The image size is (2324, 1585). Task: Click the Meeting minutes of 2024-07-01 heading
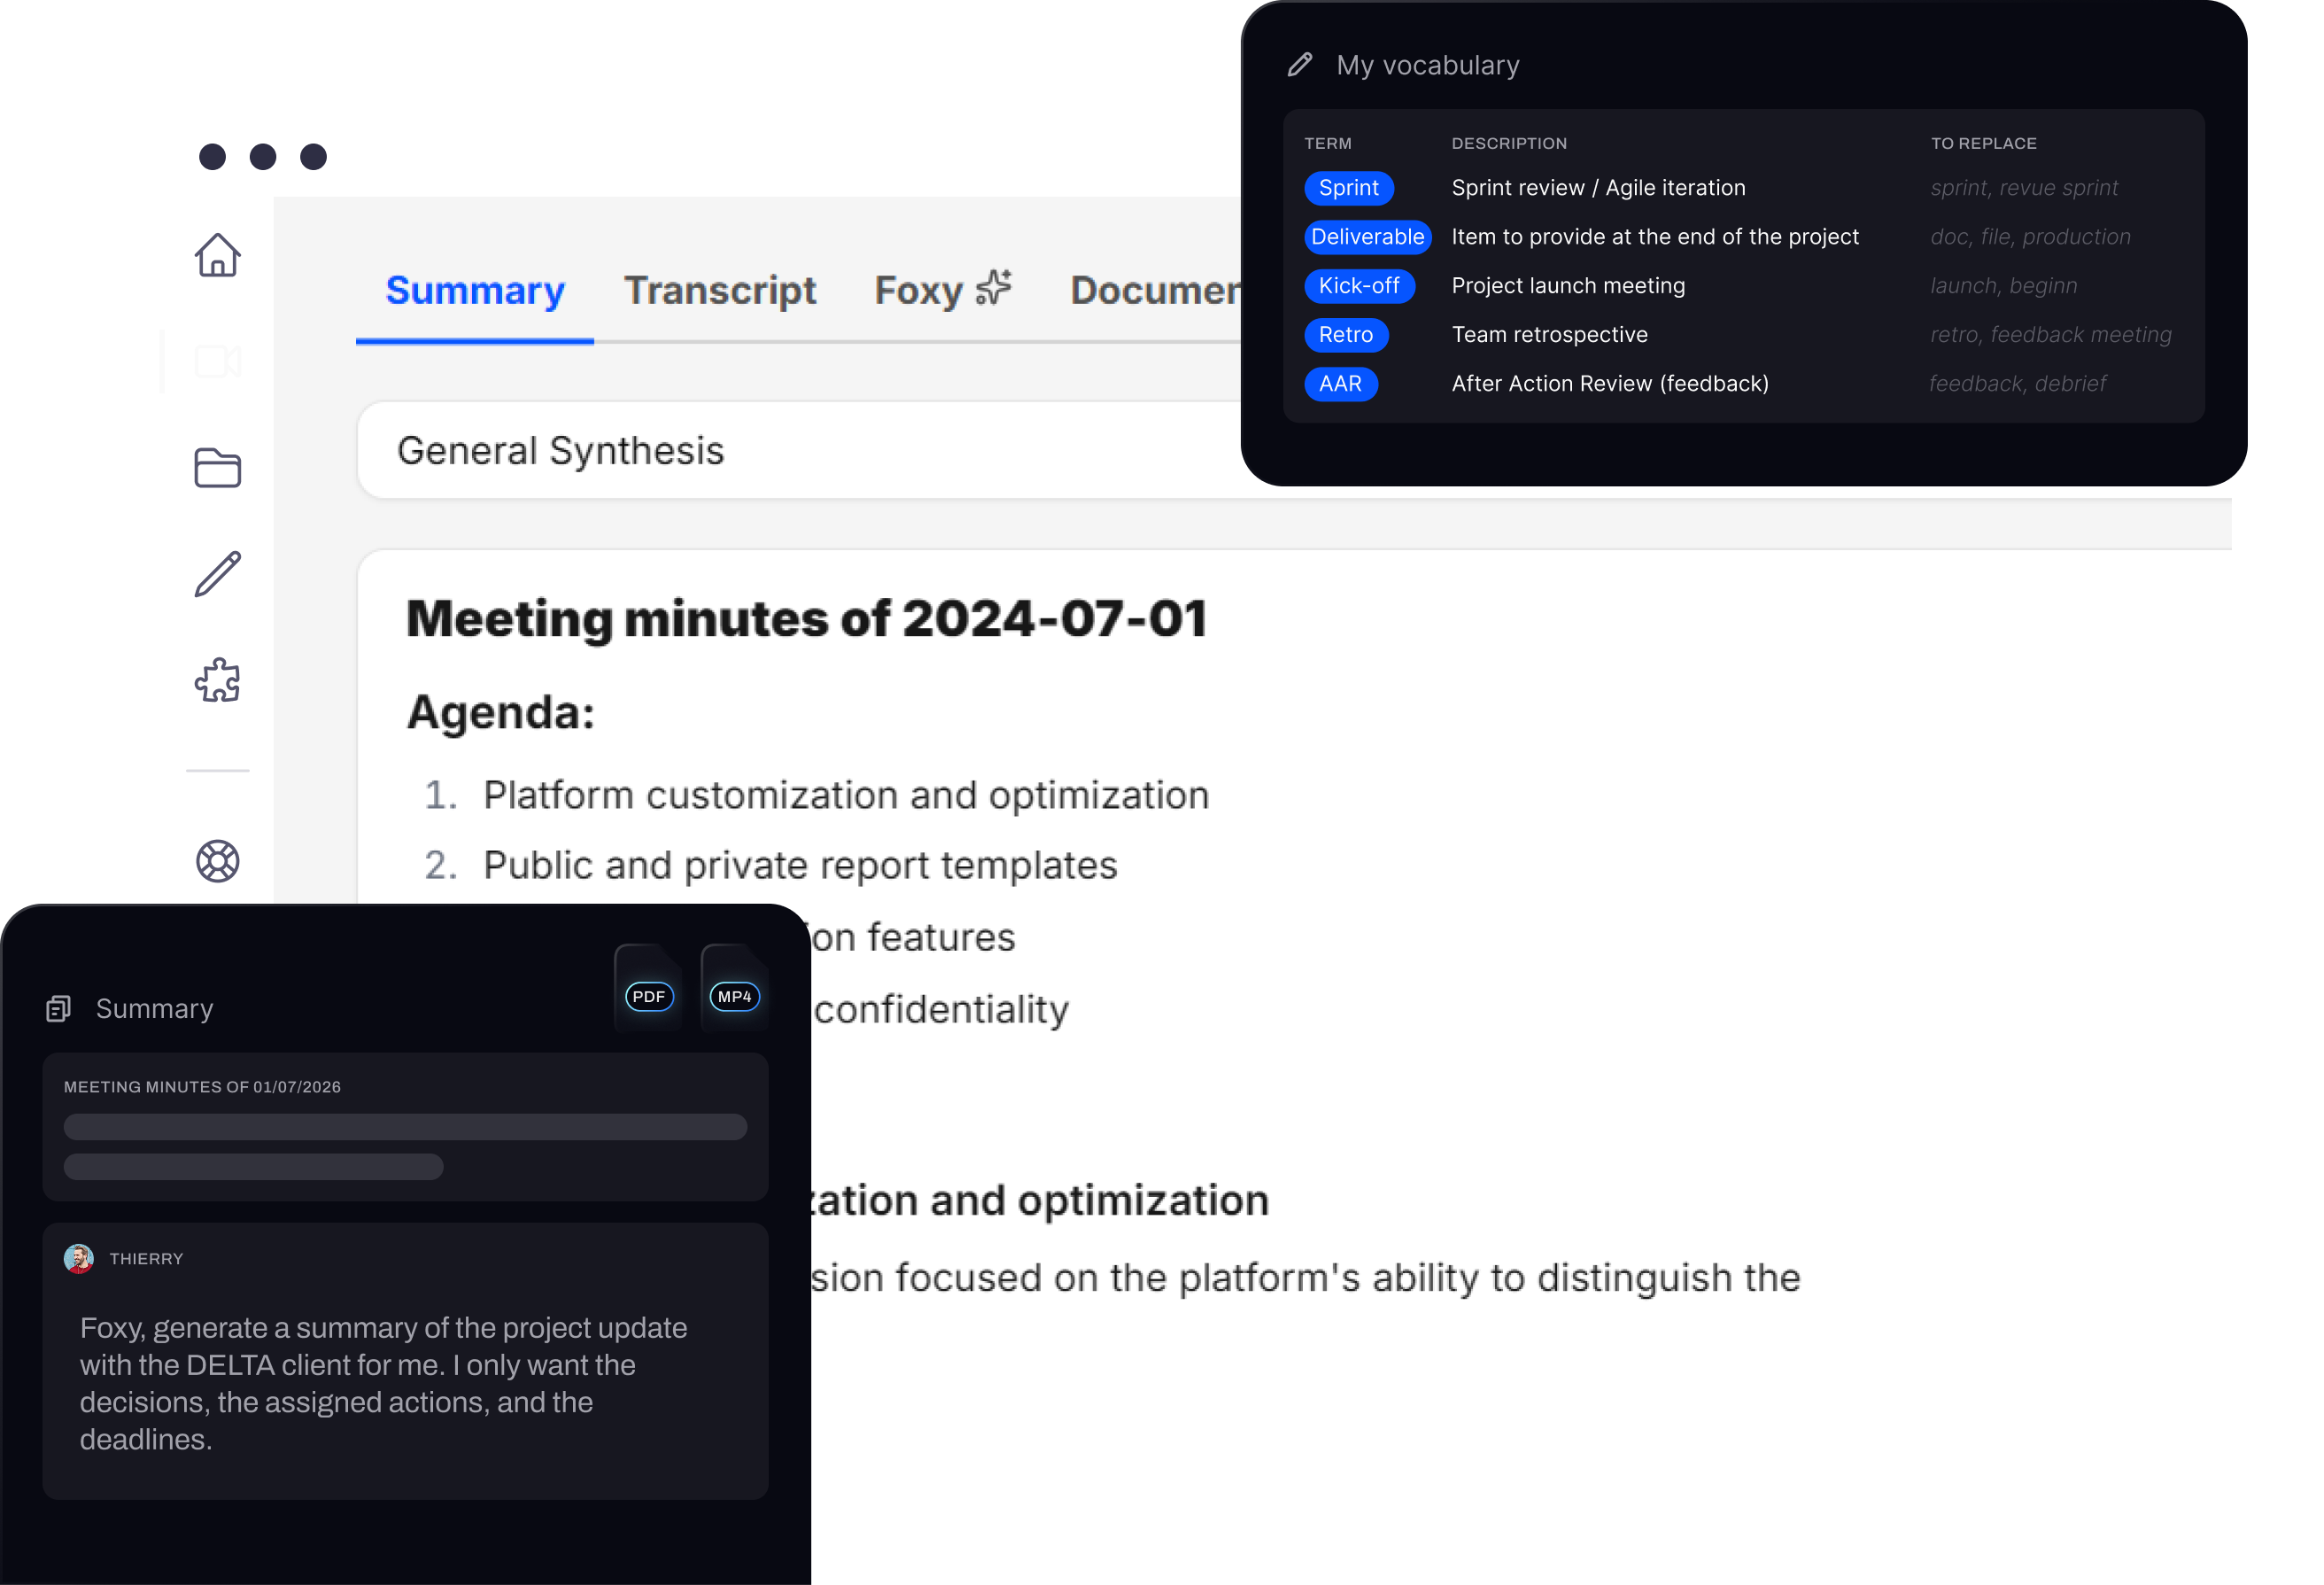pyautogui.click(x=806, y=618)
